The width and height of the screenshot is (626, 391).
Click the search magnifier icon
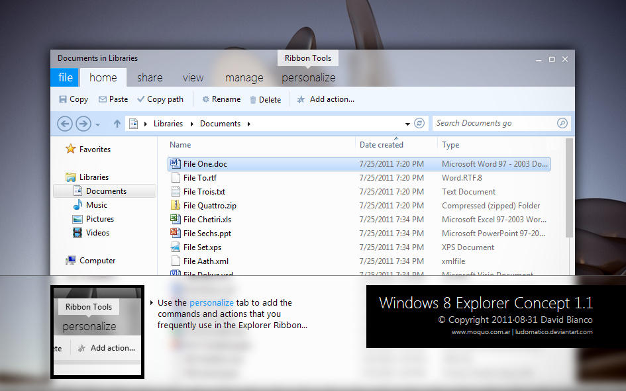pos(562,123)
